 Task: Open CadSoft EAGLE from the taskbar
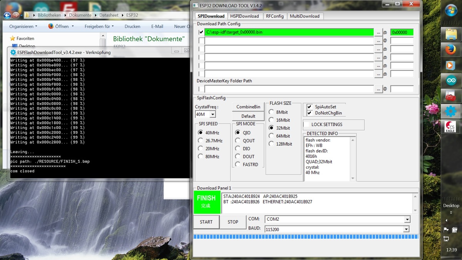[x=451, y=126]
